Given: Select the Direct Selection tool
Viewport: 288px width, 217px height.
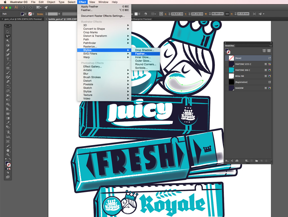Looking at the screenshot, I should coord(8,36).
